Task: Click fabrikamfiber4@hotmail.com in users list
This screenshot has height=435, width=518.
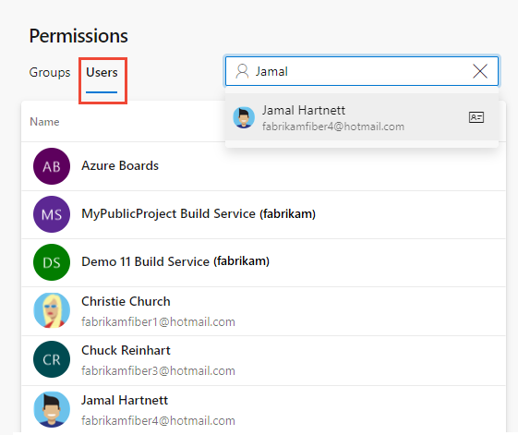Action: coord(158,420)
